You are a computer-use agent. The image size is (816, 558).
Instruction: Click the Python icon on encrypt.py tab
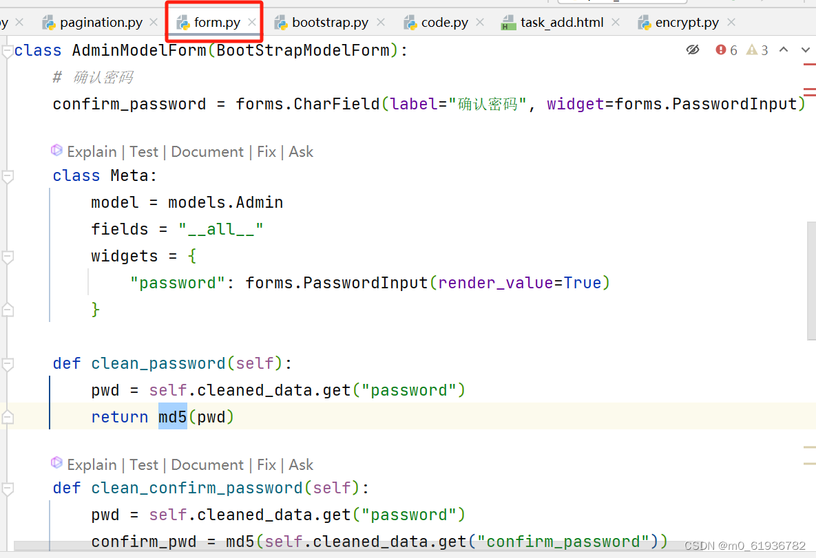pyautogui.click(x=644, y=21)
